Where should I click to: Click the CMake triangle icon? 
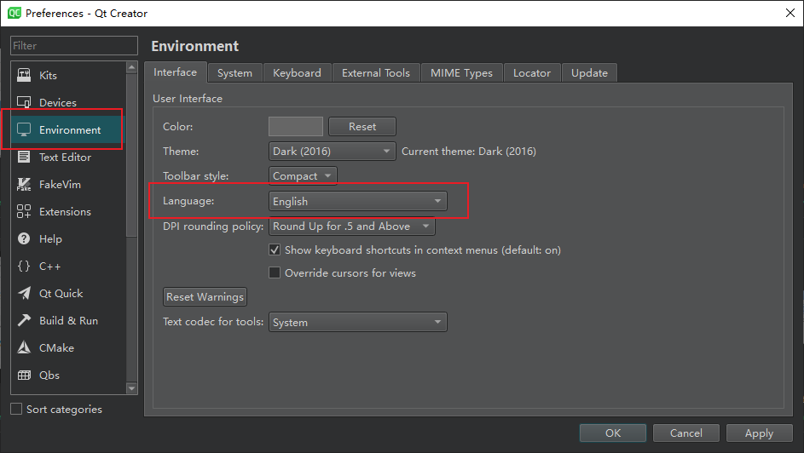click(x=24, y=347)
